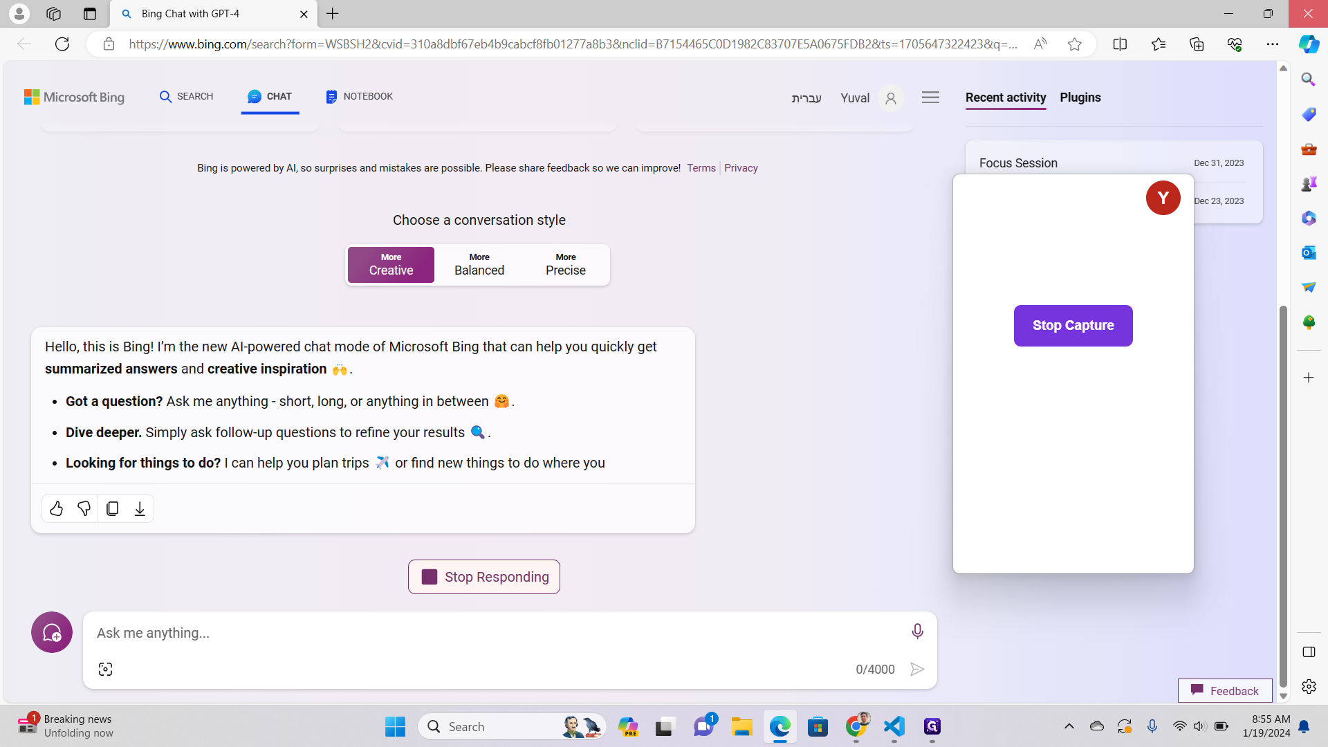Click the thumbs down dislike icon
Image resolution: width=1328 pixels, height=747 pixels.
[84, 508]
